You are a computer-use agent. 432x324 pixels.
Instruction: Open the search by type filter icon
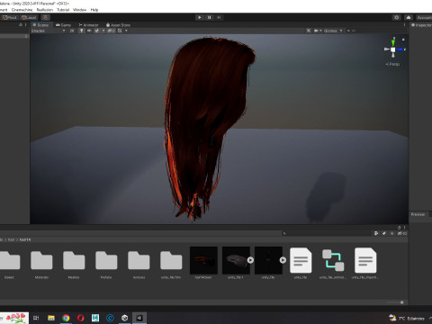click(x=376, y=233)
